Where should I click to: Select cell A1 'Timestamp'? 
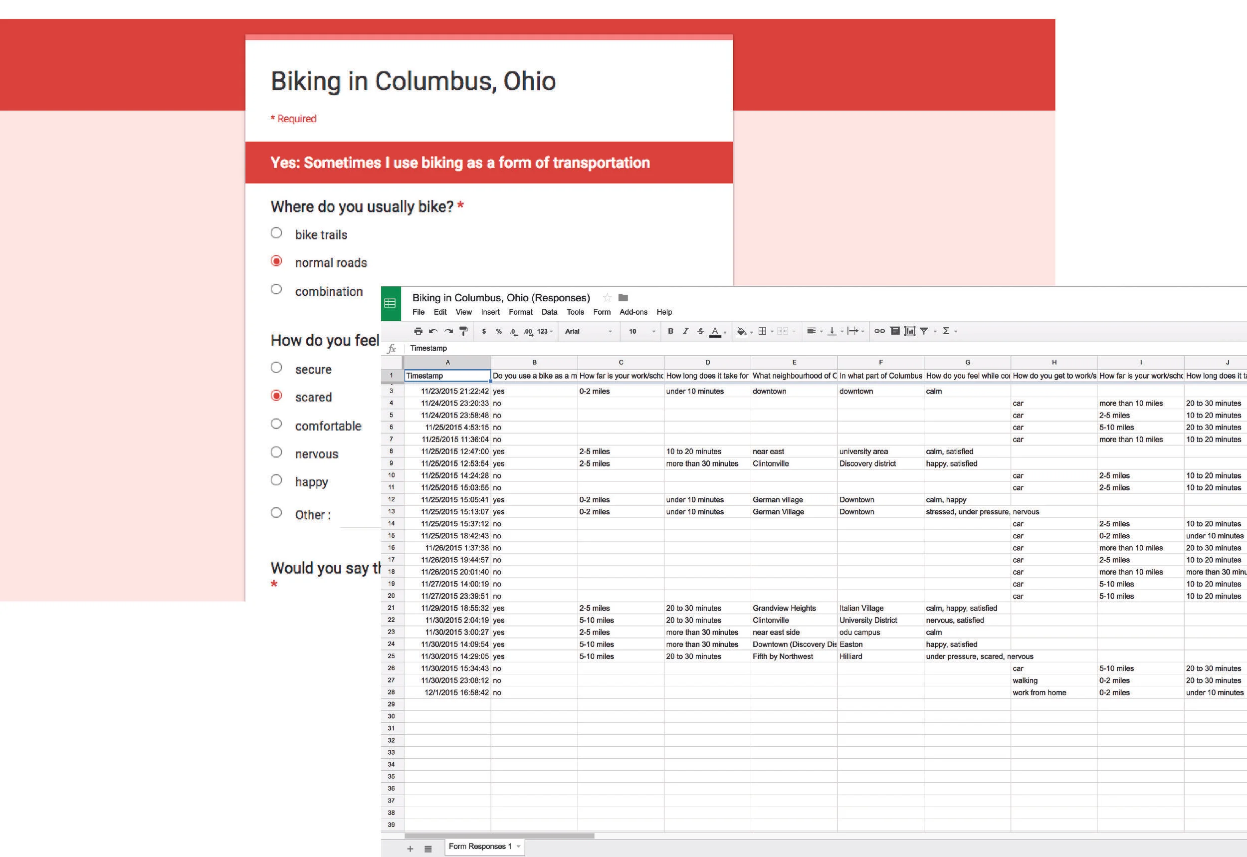pyautogui.click(x=448, y=376)
